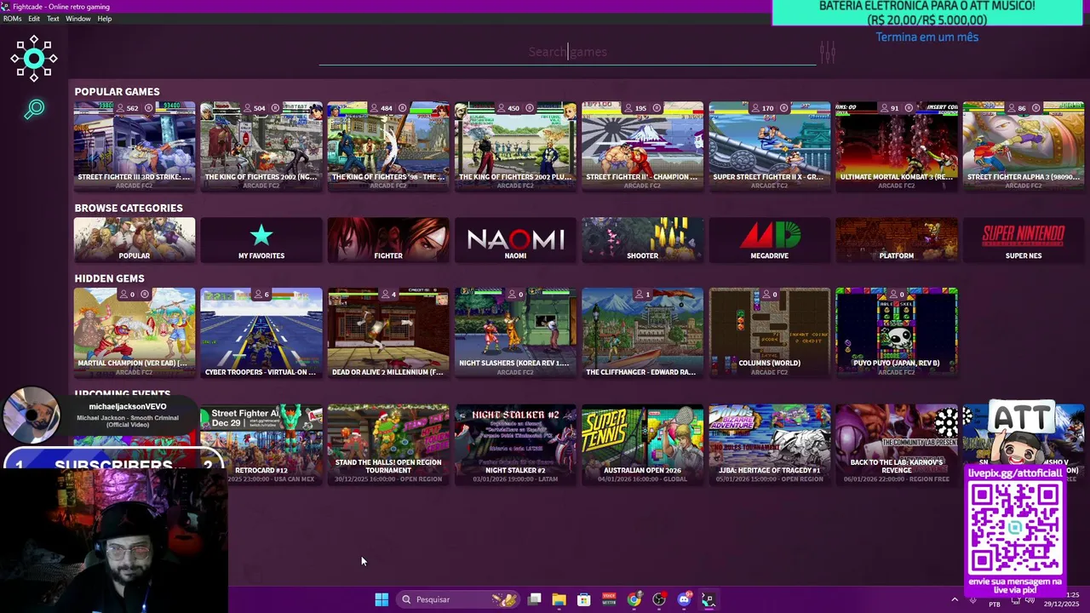Browse the Shooter category
The image size is (1090, 613).
tap(642, 239)
